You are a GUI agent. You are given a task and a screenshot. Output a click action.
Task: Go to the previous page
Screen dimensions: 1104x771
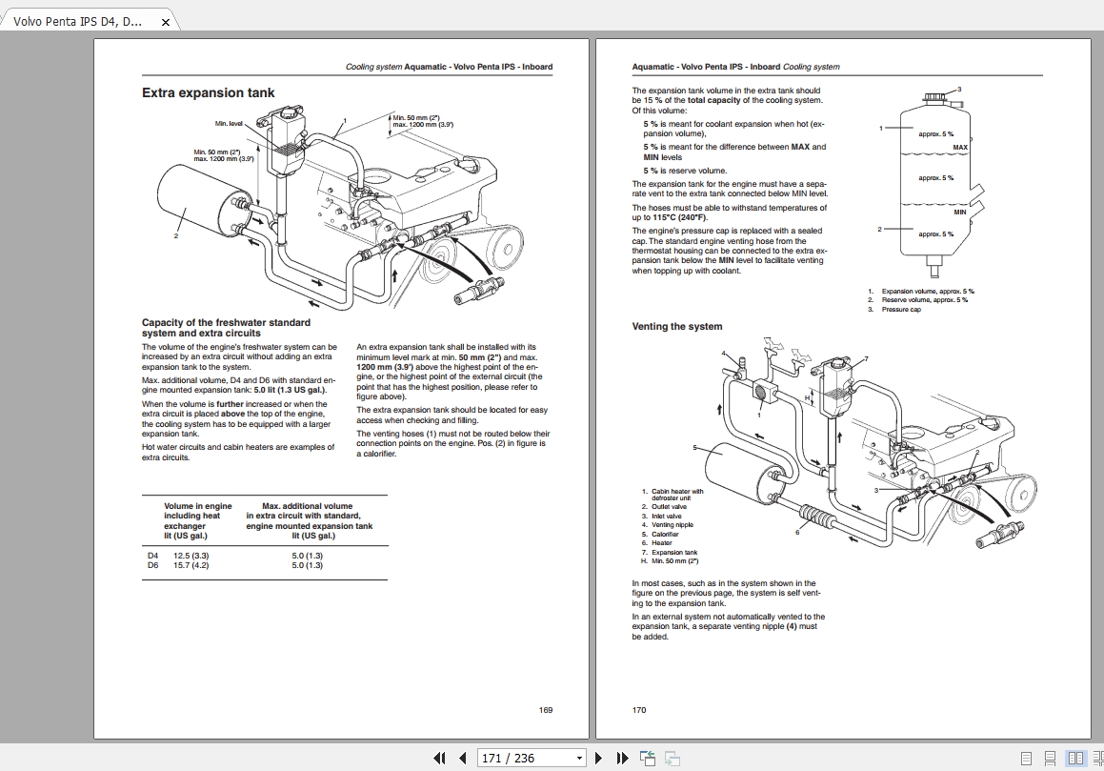pos(463,757)
